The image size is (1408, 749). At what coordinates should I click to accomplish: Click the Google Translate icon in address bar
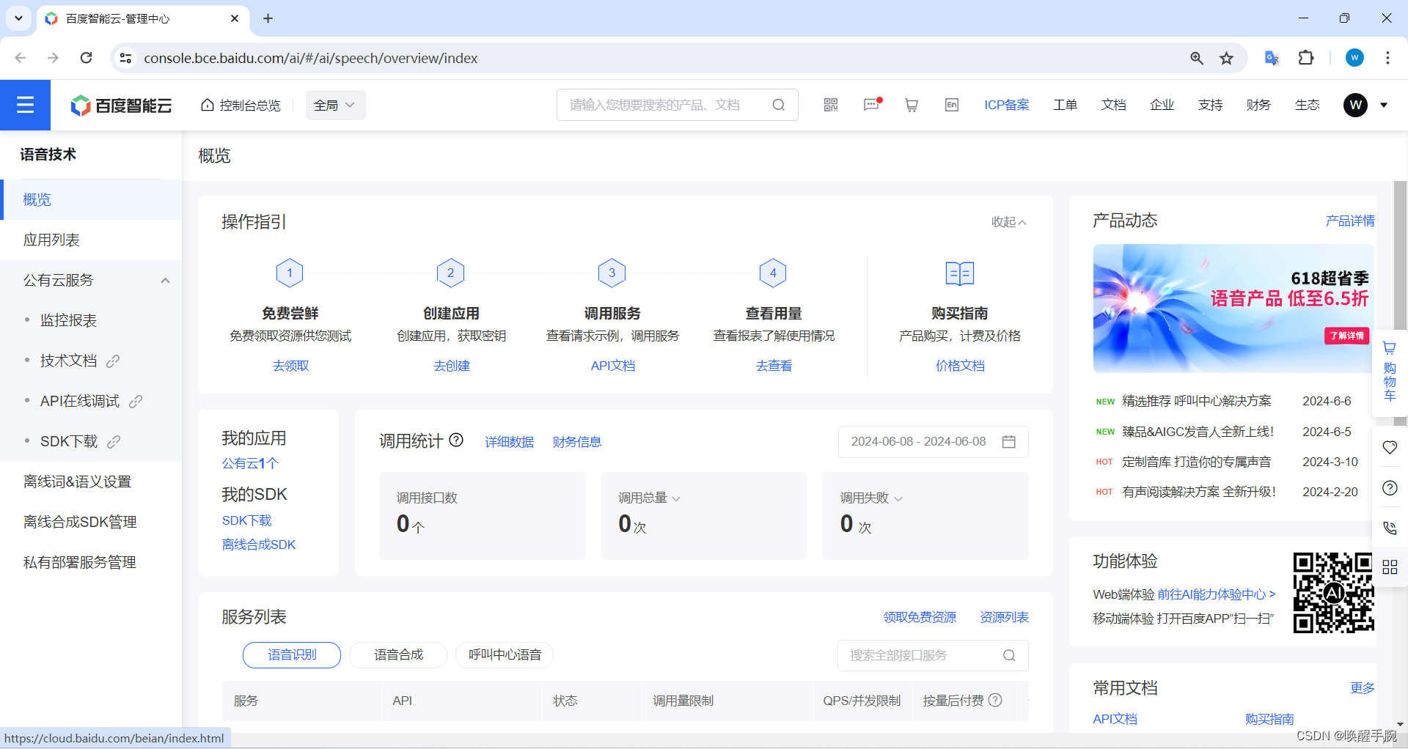[1272, 58]
